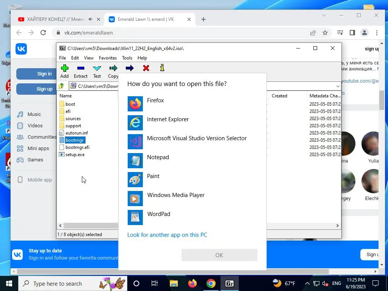Show hidden system tray icons
The image size is (388, 291).
pyautogui.click(x=307, y=283)
